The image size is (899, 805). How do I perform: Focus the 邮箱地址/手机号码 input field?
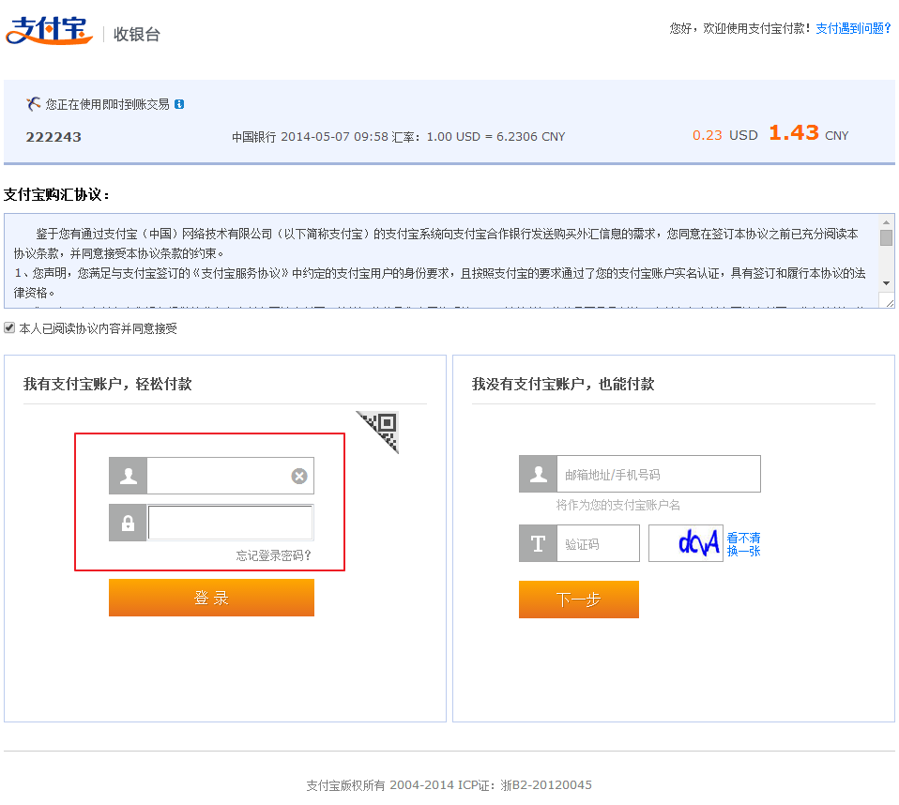coord(659,474)
